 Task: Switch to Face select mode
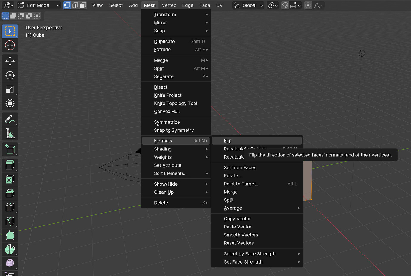point(82,5)
